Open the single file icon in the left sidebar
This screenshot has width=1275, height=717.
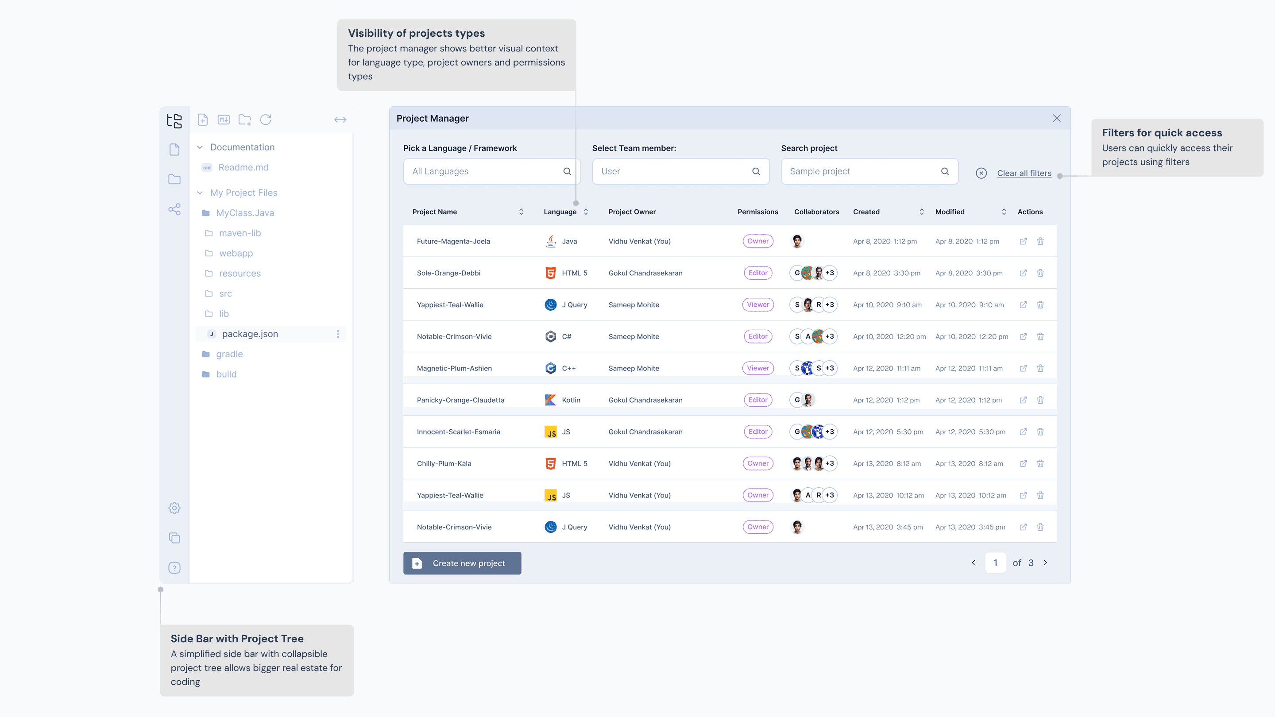pyautogui.click(x=174, y=150)
